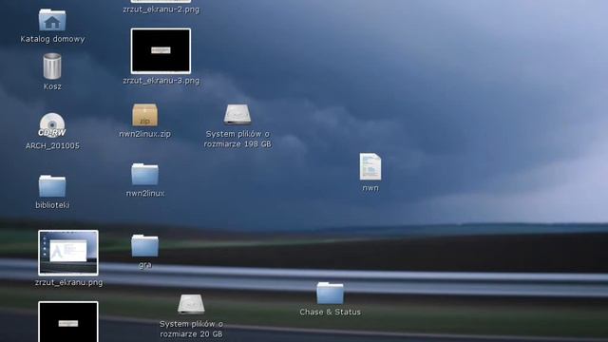Select the nwn text document icon
The image size is (608, 342).
(x=370, y=167)
